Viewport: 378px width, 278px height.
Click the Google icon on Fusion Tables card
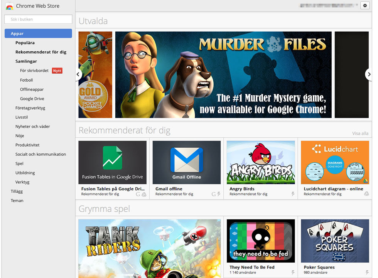pyautogui.click(x=138, y=194)
